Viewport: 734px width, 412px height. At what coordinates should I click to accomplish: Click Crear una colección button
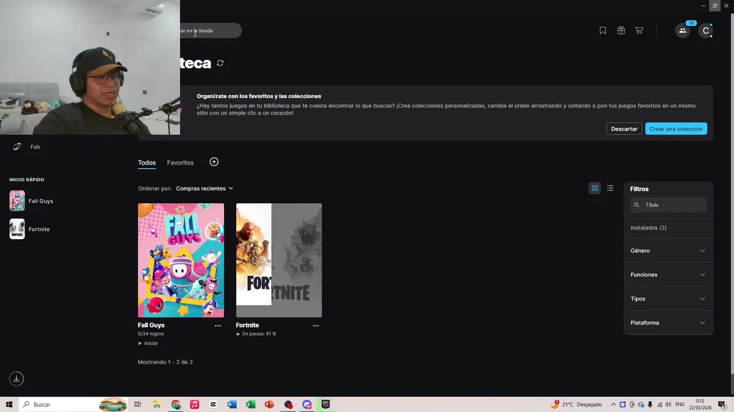[x=676, y=129]
